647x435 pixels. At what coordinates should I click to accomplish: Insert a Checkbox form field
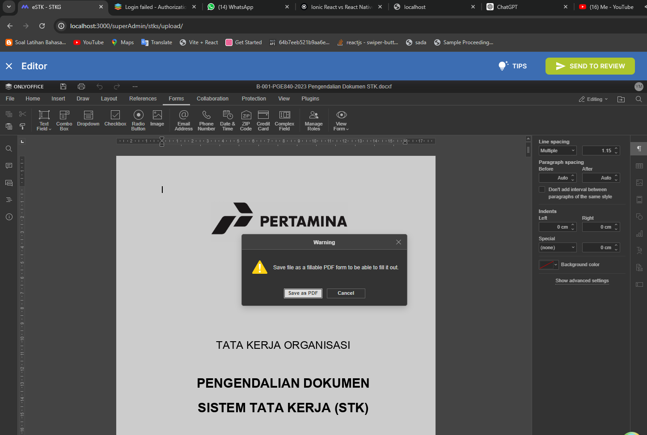point(115,119)
